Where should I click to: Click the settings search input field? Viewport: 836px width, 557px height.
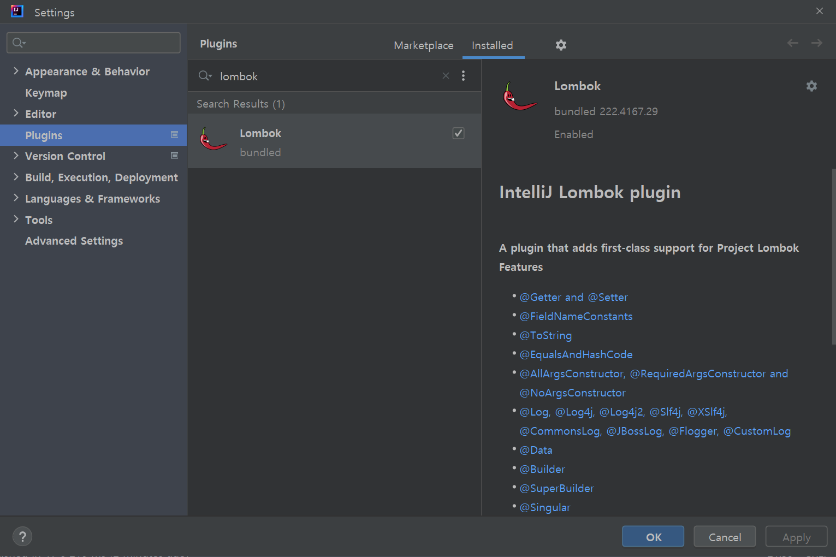[x=93, y=43]
